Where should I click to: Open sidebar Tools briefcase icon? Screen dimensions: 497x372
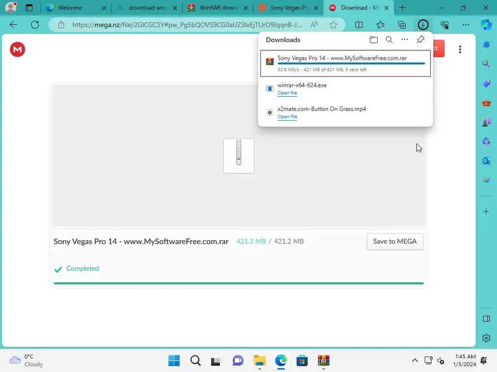point(486,103)
